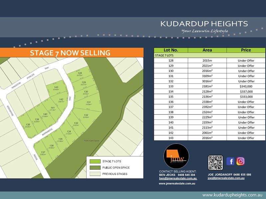The width and height of the screenshot is (266, 199).
Task: Click lot 143 on the map
Action: point(56,88)
